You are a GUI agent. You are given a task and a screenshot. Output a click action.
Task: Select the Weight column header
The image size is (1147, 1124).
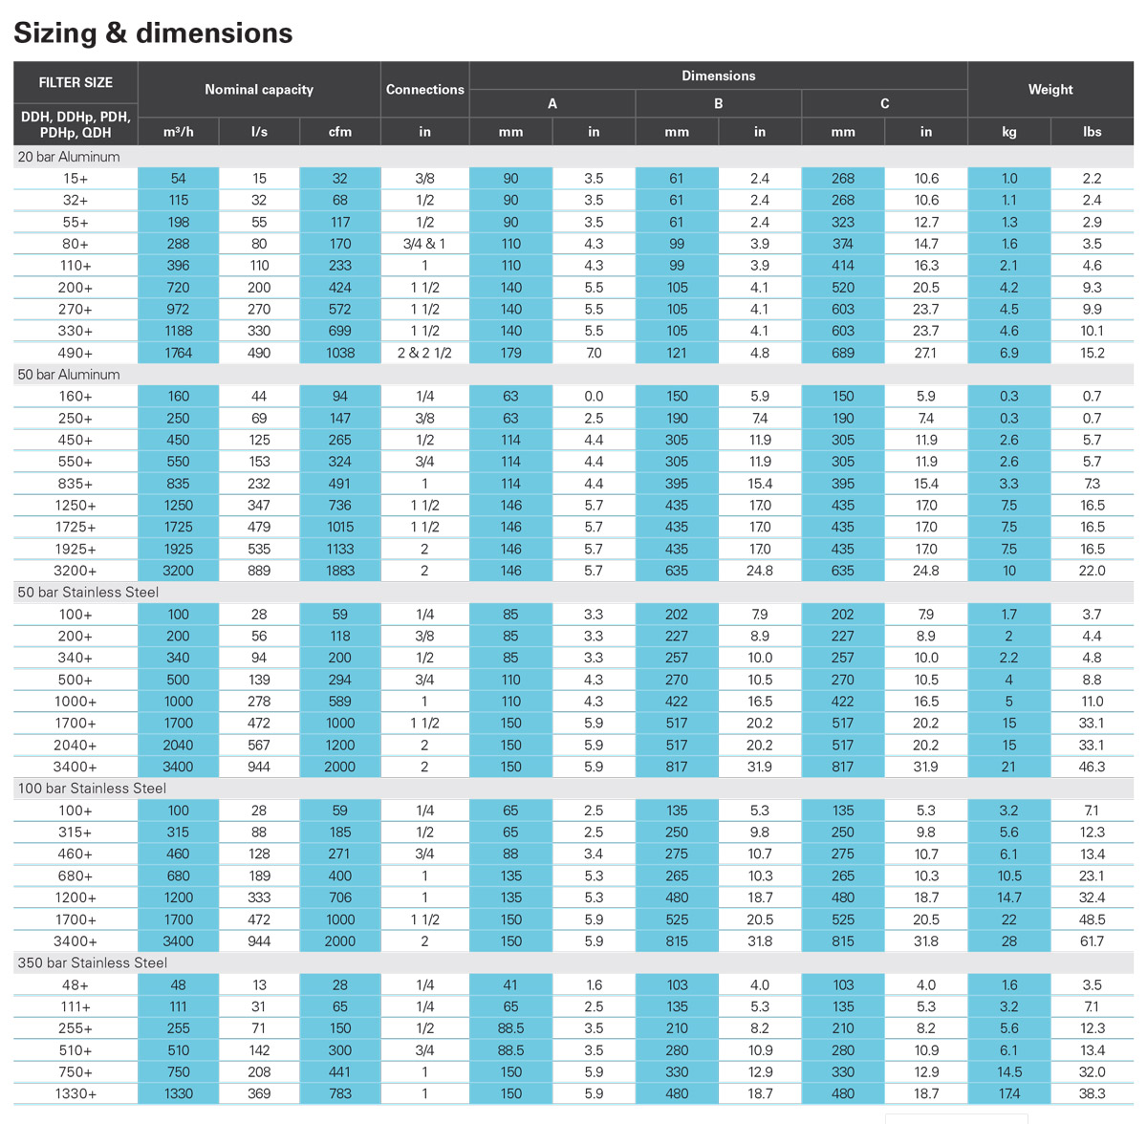pos(1050,90)
